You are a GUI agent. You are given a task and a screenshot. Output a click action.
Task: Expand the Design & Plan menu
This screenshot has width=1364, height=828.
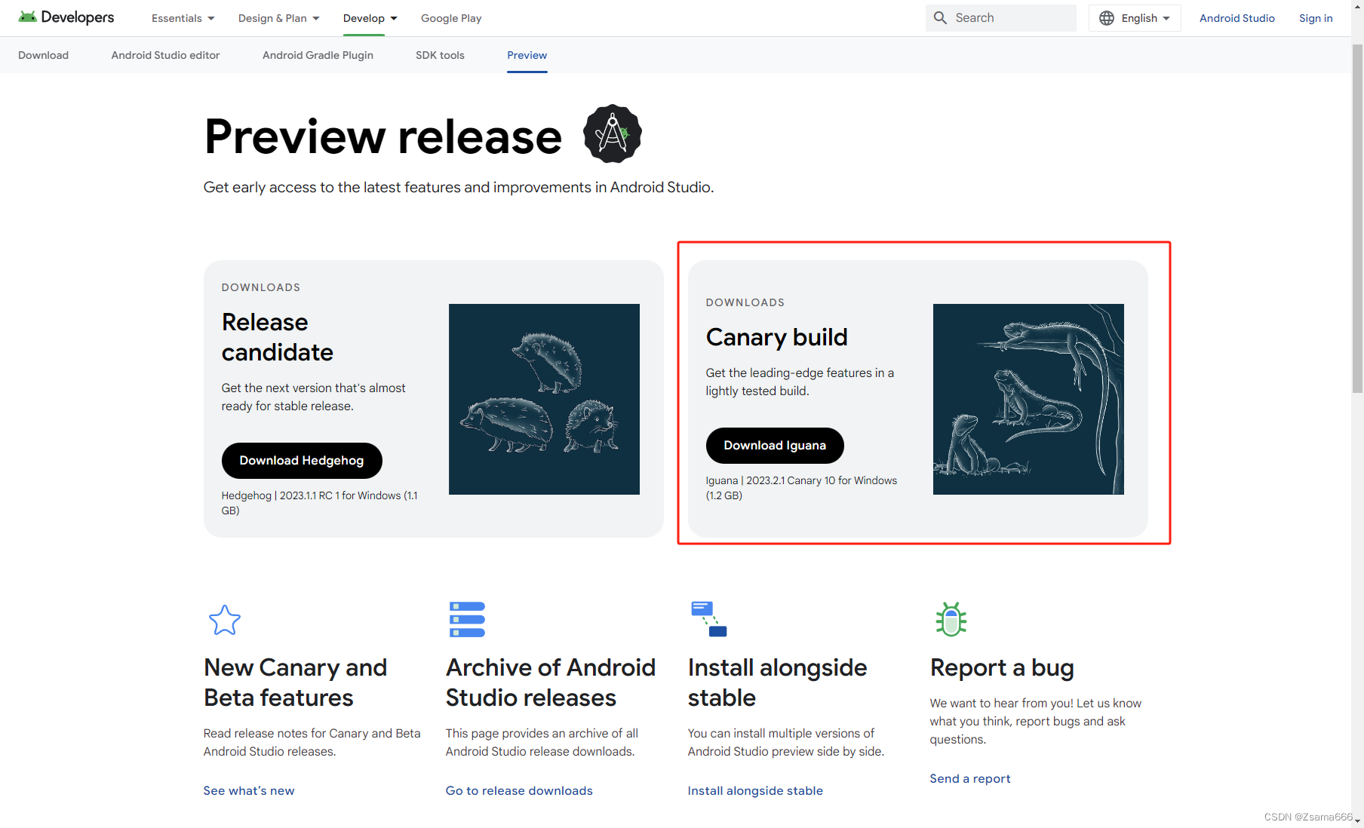[279, 18]
